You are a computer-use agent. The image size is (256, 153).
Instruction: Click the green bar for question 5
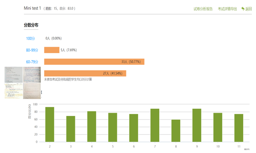[113, 127]
